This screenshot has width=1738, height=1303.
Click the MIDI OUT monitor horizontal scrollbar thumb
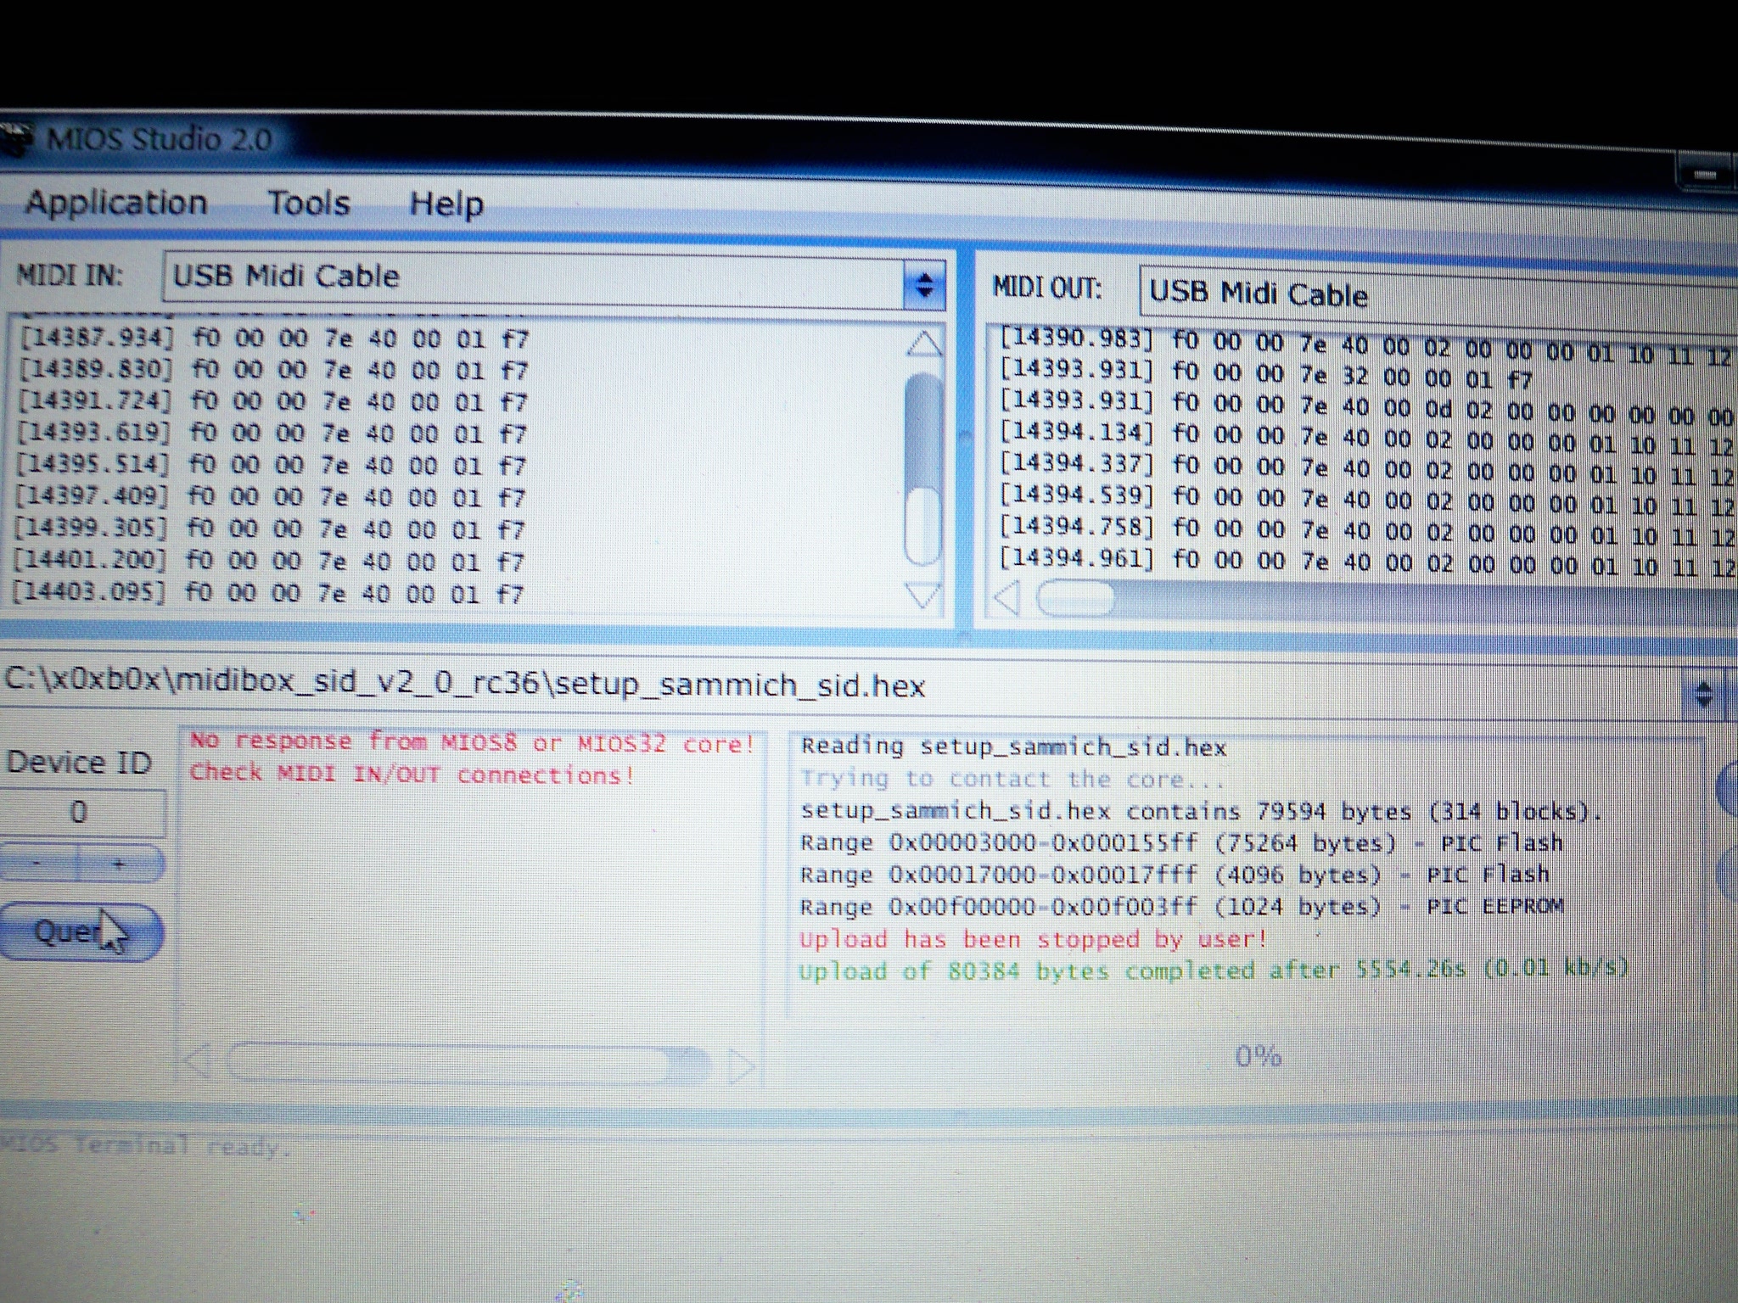pyautogui.click(x=1075, y=599)
